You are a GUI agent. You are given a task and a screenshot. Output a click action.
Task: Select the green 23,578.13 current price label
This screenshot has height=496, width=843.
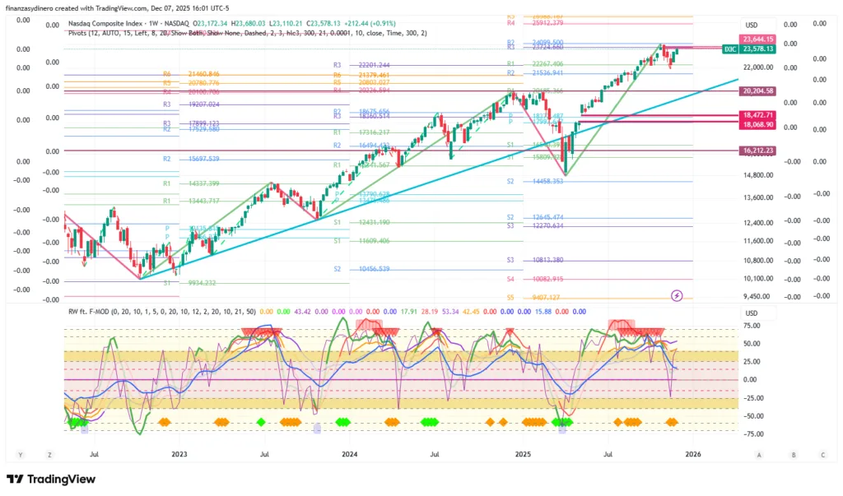pyautogui.click(x=757, y=49)
